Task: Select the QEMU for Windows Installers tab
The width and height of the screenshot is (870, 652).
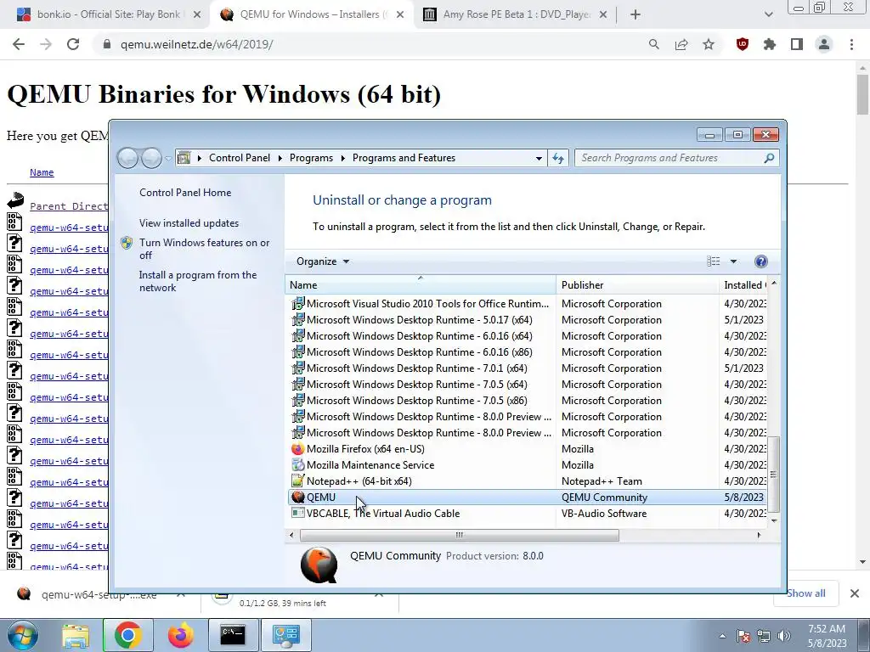Action: tap(311, 14)
